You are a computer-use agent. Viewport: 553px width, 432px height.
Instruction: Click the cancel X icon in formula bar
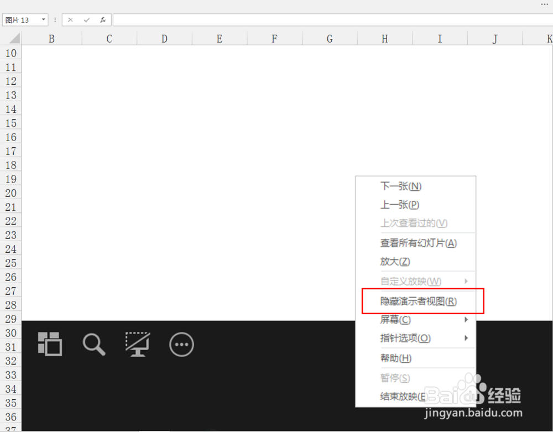(x=70, y=20)
